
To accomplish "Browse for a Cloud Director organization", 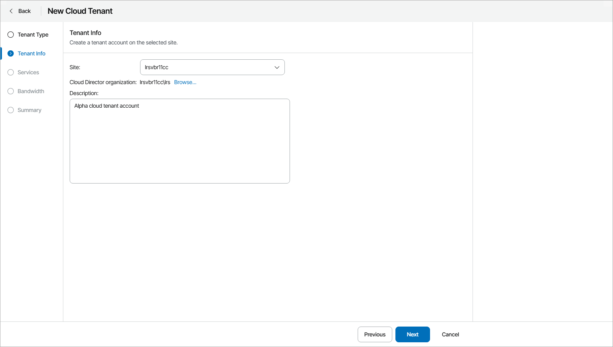I will click(185, 82).
